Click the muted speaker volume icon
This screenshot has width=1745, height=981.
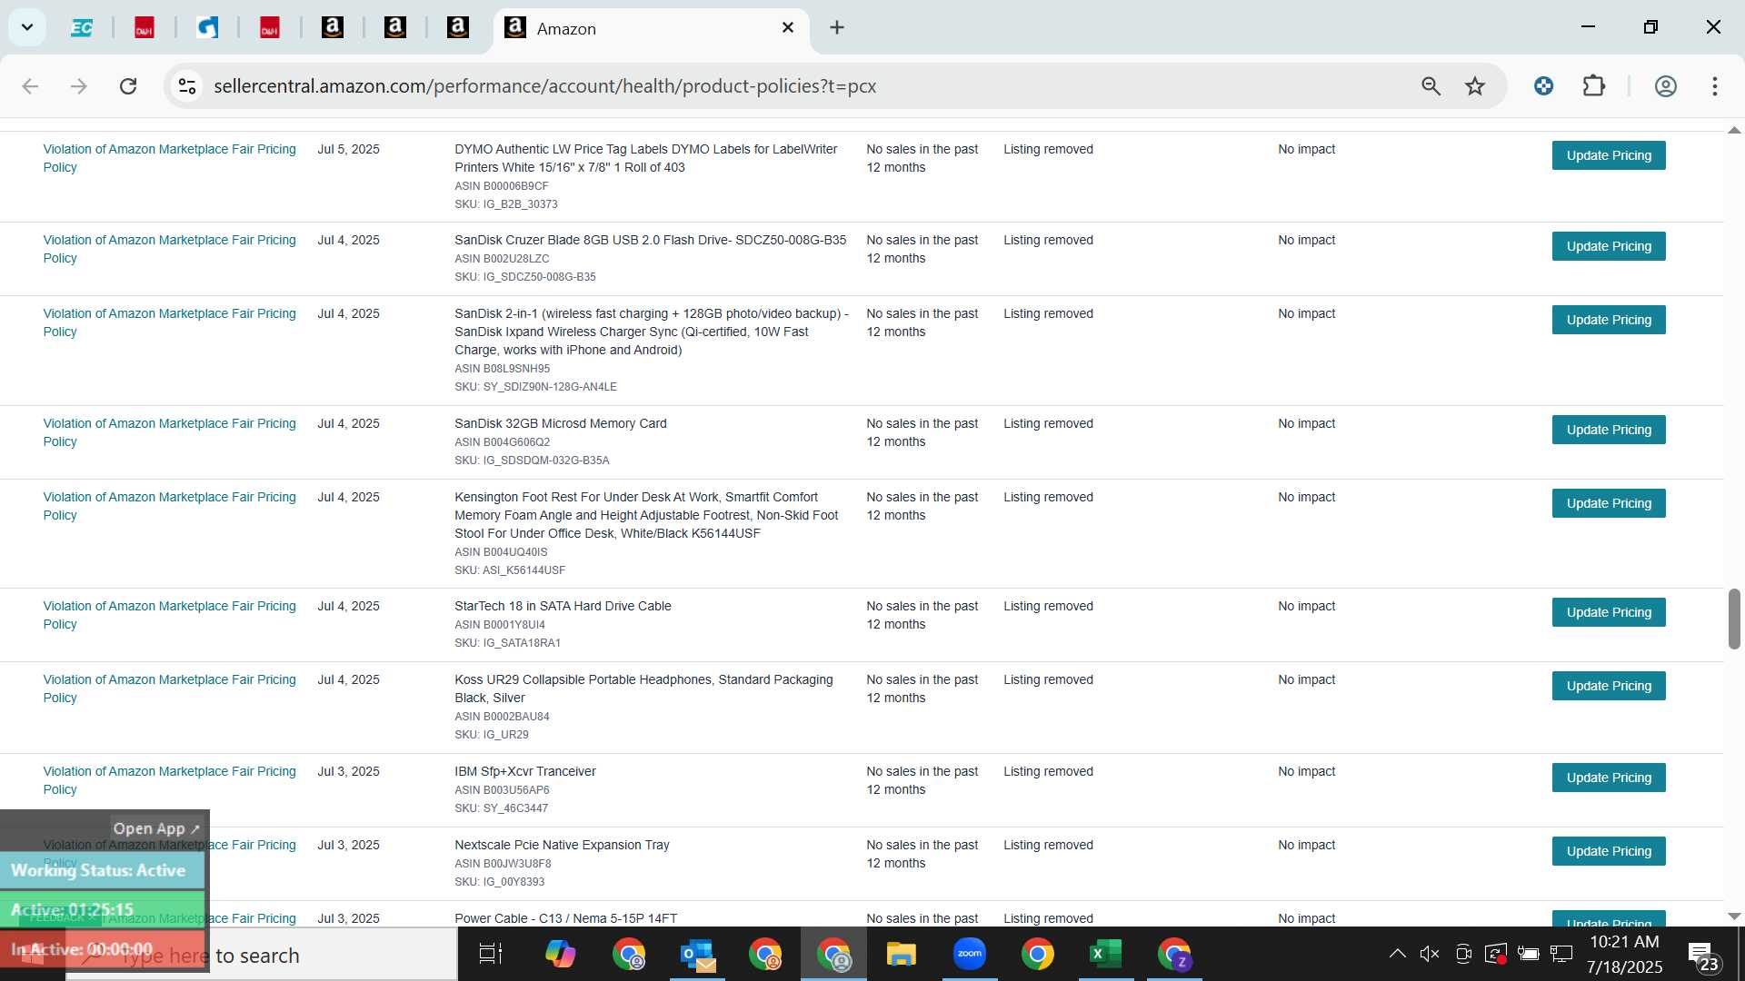[1430, 954]
